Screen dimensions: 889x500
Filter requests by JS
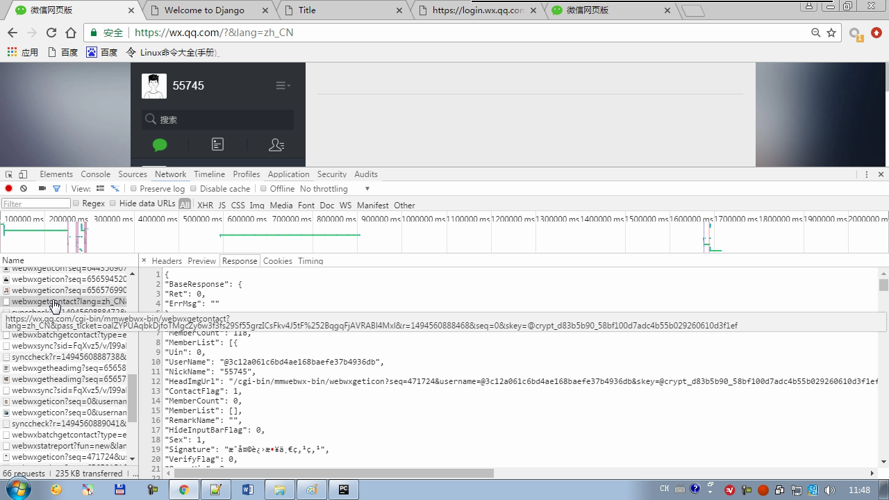[x=222, y=206]
